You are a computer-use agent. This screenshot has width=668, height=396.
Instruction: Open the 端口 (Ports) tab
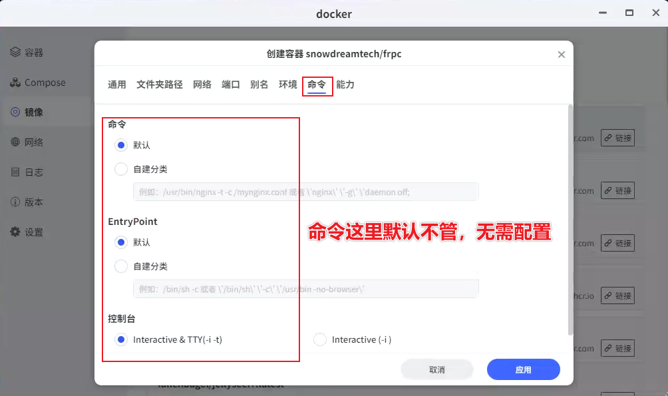click(231, 85)
